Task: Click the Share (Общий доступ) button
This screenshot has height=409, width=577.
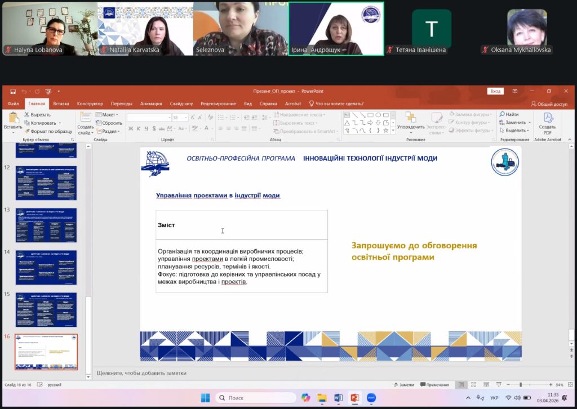Action: click(x=549, y=104)
